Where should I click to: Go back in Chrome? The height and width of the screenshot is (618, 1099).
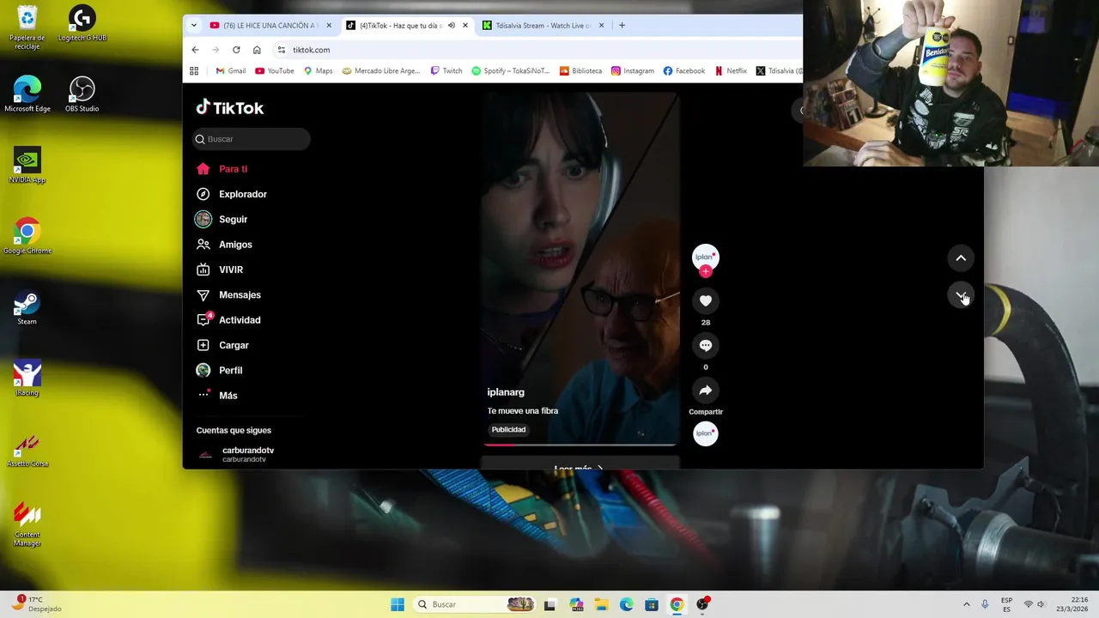195,50
